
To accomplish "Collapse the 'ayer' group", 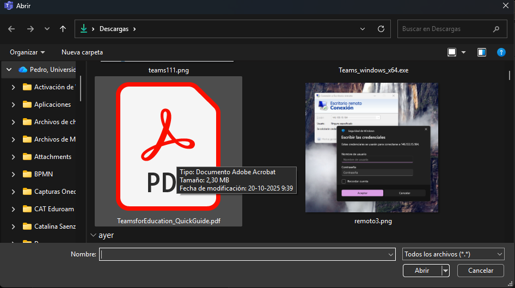I will (92, 236).
